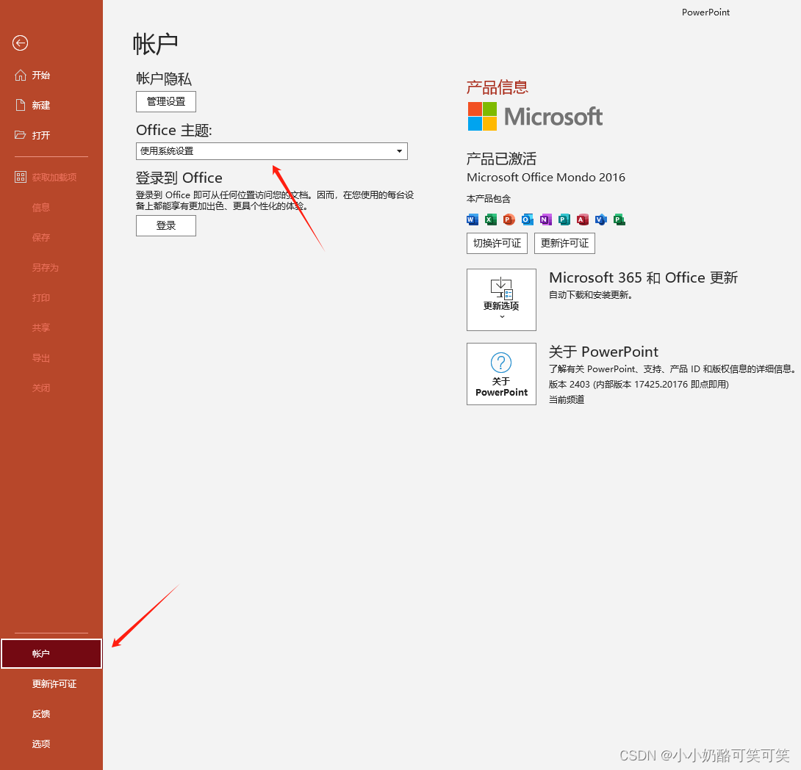
Task: Open the Office 主题 dropdown showing 使用系统设置
Action: point(272,151)
